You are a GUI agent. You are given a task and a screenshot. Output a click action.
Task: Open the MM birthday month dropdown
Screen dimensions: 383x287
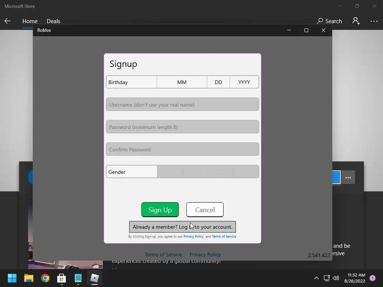point(182,82)
